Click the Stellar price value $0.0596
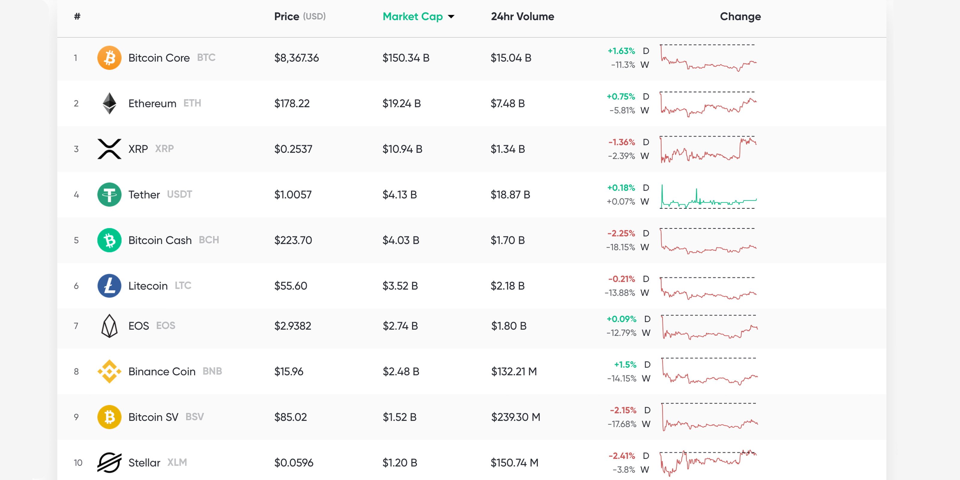 (294, 463)
